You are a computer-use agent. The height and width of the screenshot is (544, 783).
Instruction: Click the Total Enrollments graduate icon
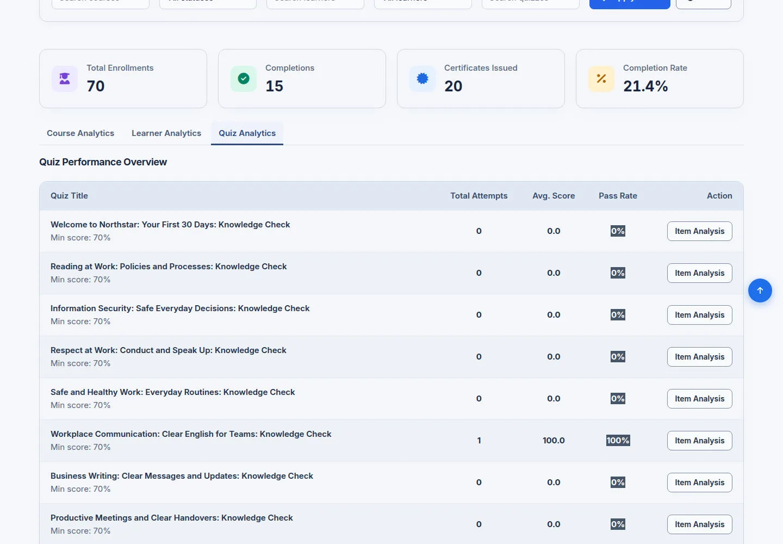tap(65, 79)
